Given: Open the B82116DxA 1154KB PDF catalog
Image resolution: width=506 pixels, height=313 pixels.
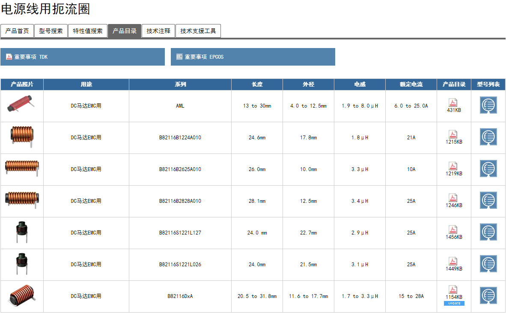Looking at the screenshot, I should tap(453, 289).
